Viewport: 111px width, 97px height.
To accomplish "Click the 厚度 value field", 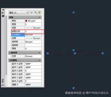I will [x=33, y=48].
